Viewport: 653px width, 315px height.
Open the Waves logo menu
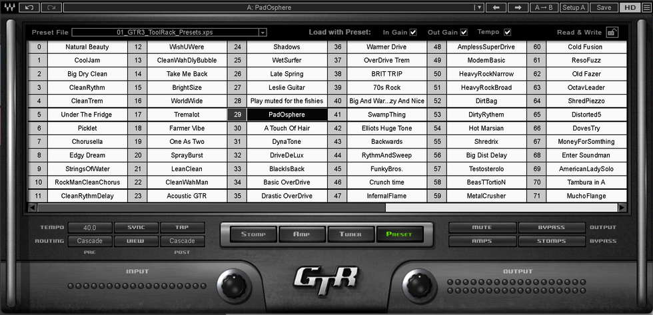[x=9, y=7]
